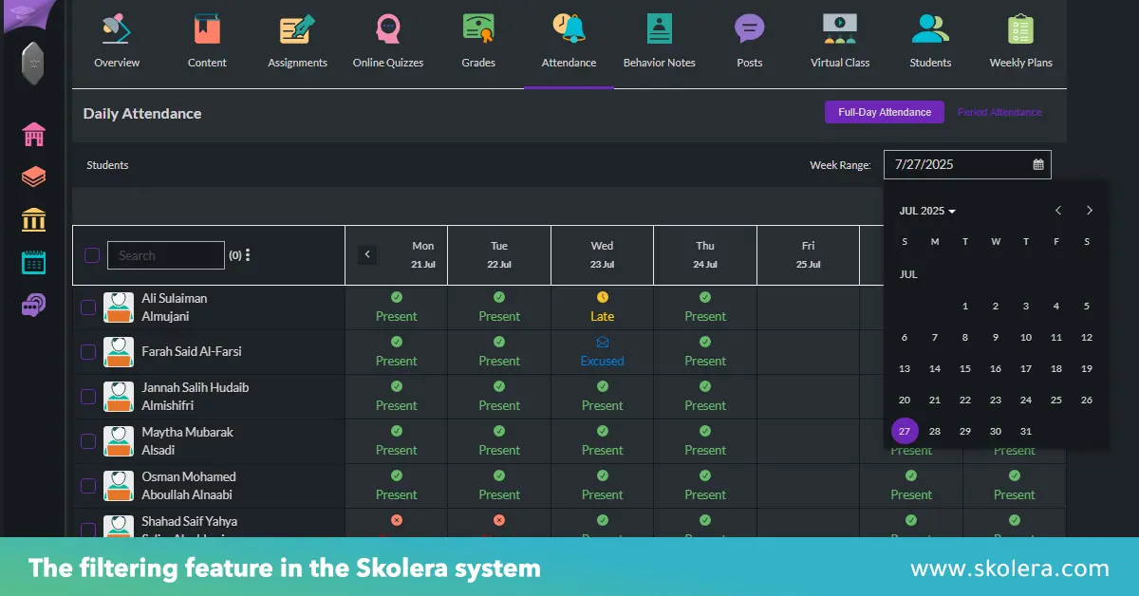Open Online Quizzes icon
Image resolution: width=1139 pixels, height=596 pixels.
(x=388, y=30)
